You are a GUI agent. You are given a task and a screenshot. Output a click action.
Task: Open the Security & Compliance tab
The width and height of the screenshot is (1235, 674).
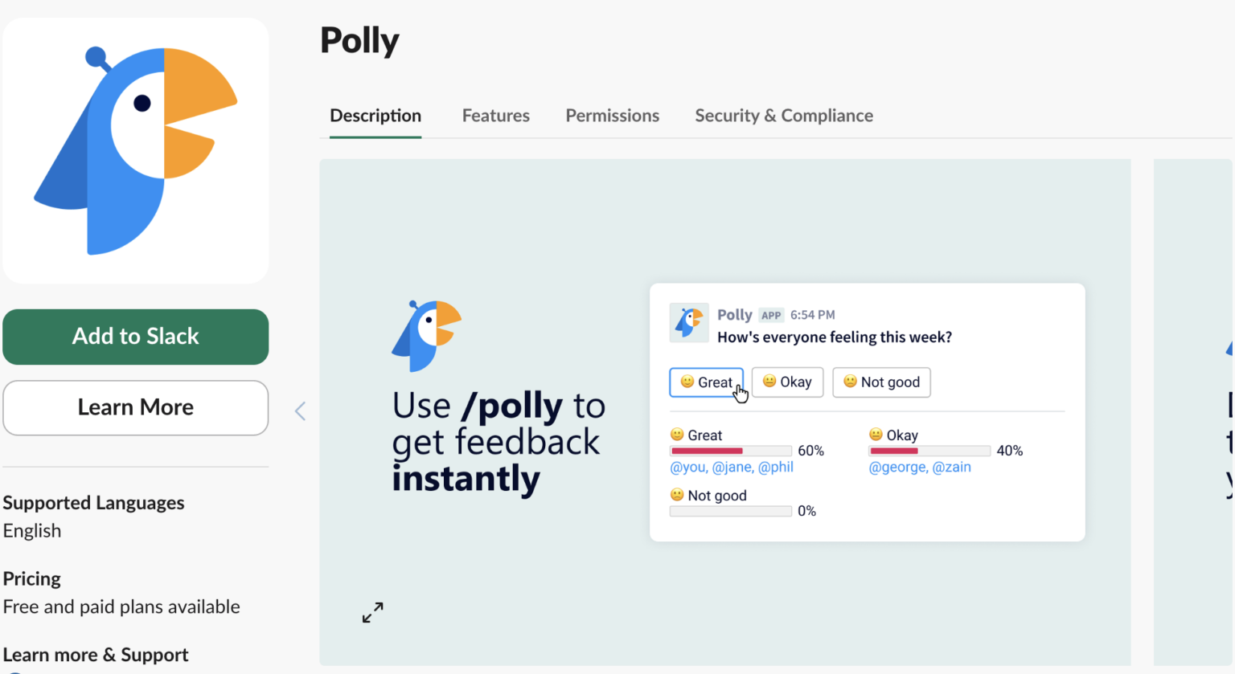tap(783, 116)
